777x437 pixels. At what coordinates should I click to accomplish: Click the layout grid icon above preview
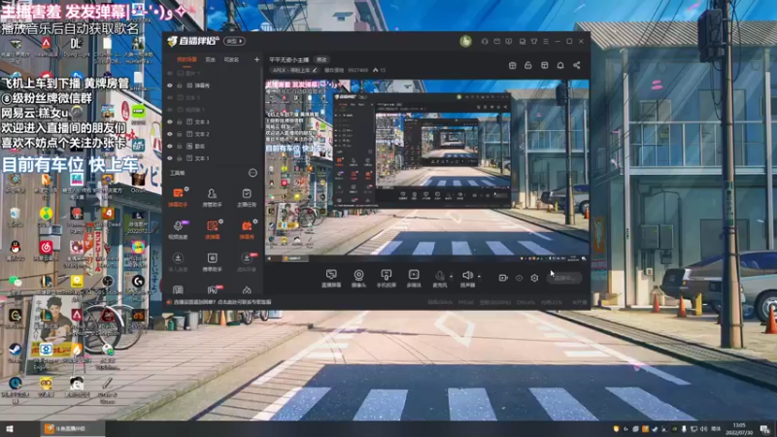(545, 65)
